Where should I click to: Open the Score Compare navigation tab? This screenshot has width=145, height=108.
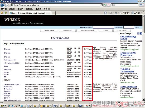click(x=87, y=31)
